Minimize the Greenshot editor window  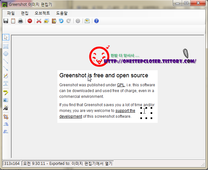click(x=178, y=3)
